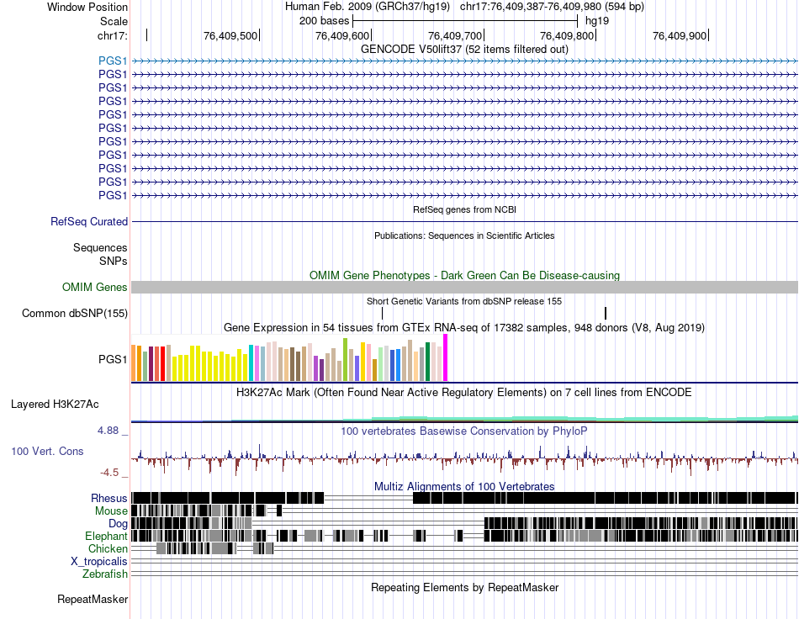Click the Layered H3K27Ac label
The image size is (799, 619).
tap(55, 405)
